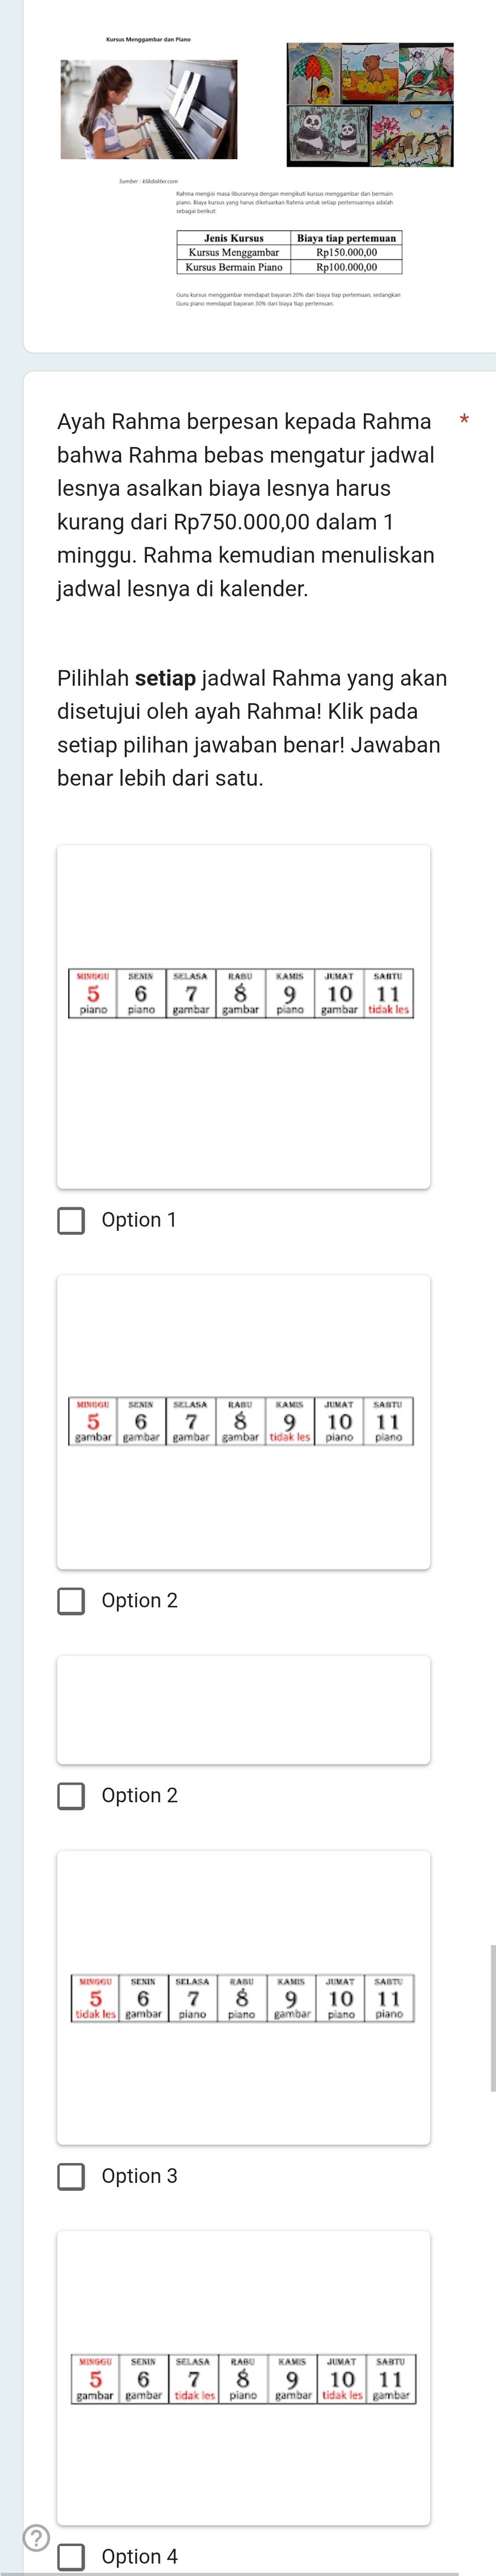Tick the Option 2 checkbox under the calendar image

pyautogui.click(x=71, y=1600)
